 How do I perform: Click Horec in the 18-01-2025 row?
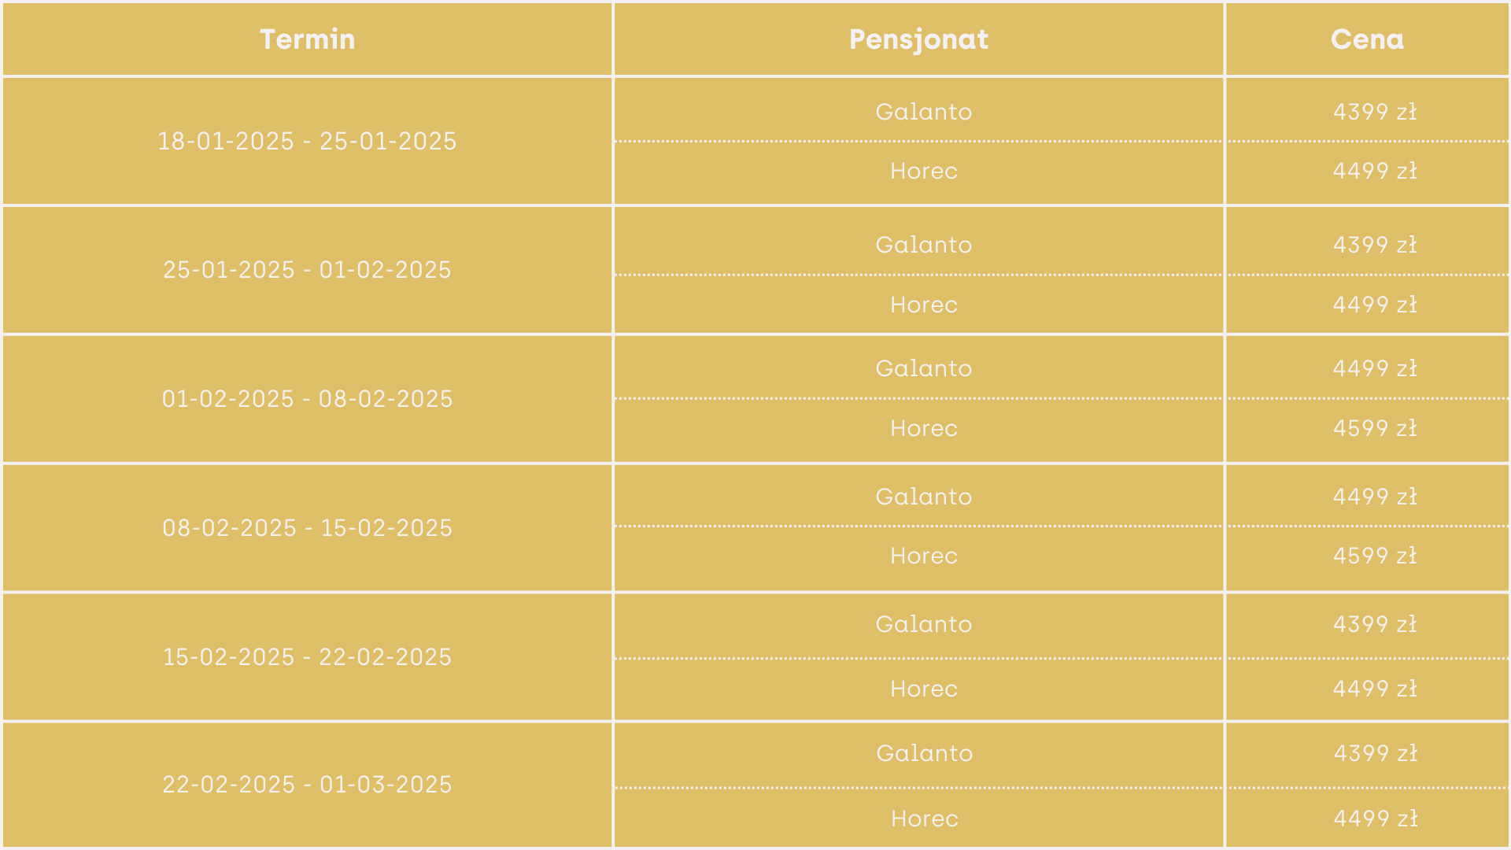(924, 171)
